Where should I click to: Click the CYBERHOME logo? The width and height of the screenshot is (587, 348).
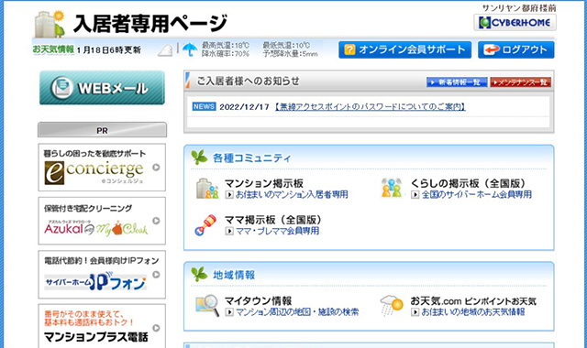click(x=515, y=22)
